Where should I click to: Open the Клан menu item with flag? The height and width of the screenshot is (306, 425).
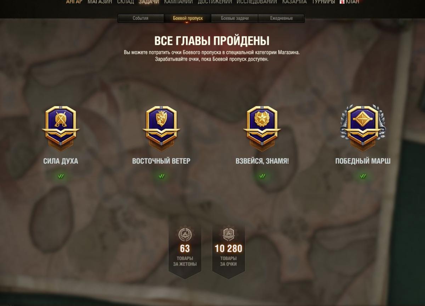coord(349,2)
